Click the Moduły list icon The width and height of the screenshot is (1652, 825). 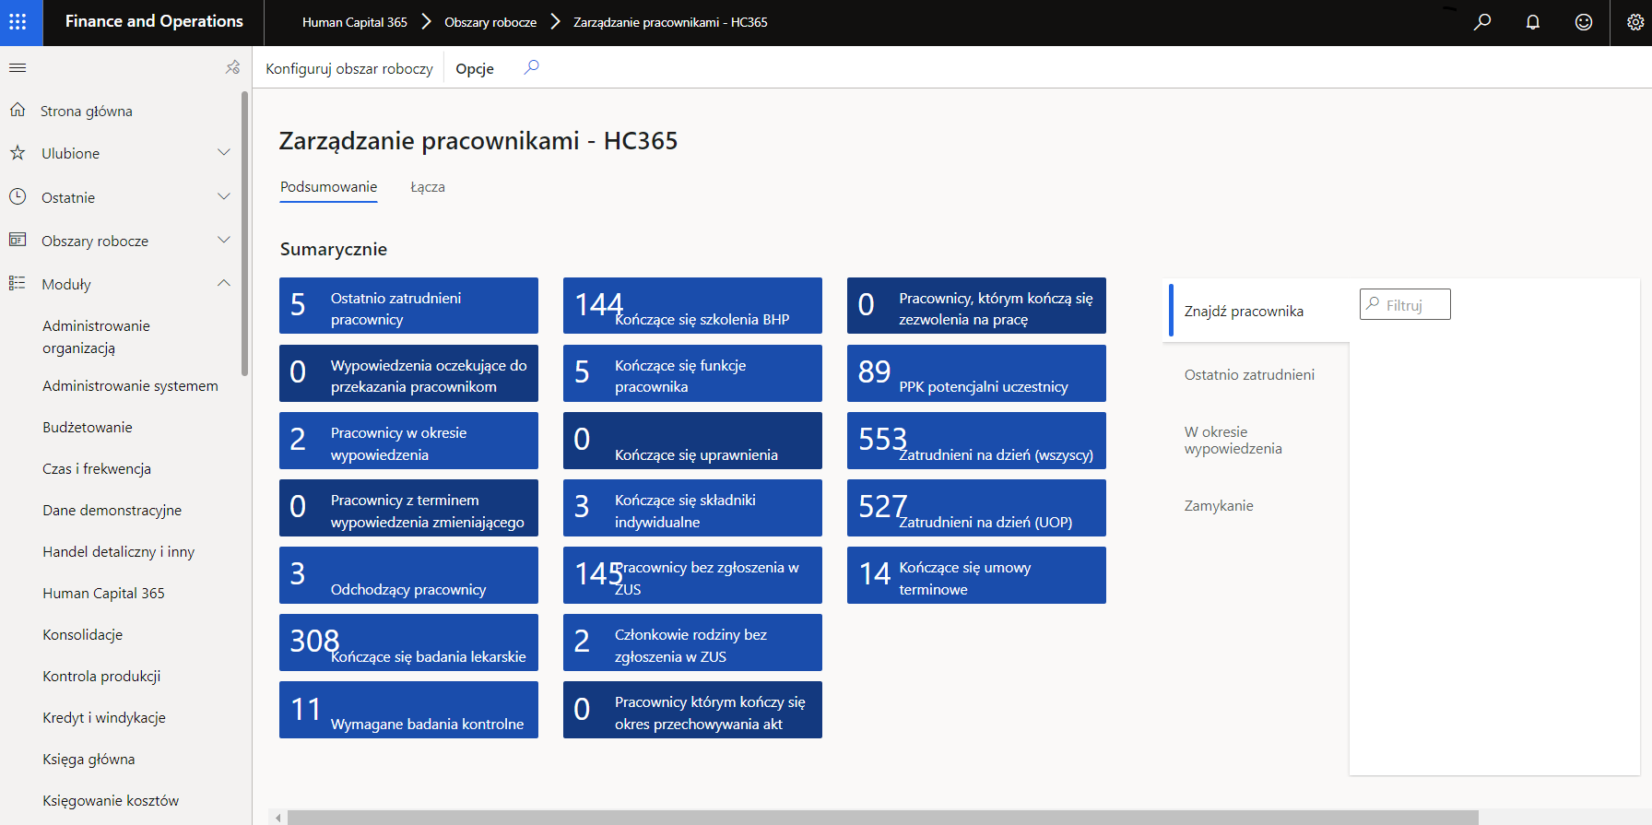pos(18,283)
